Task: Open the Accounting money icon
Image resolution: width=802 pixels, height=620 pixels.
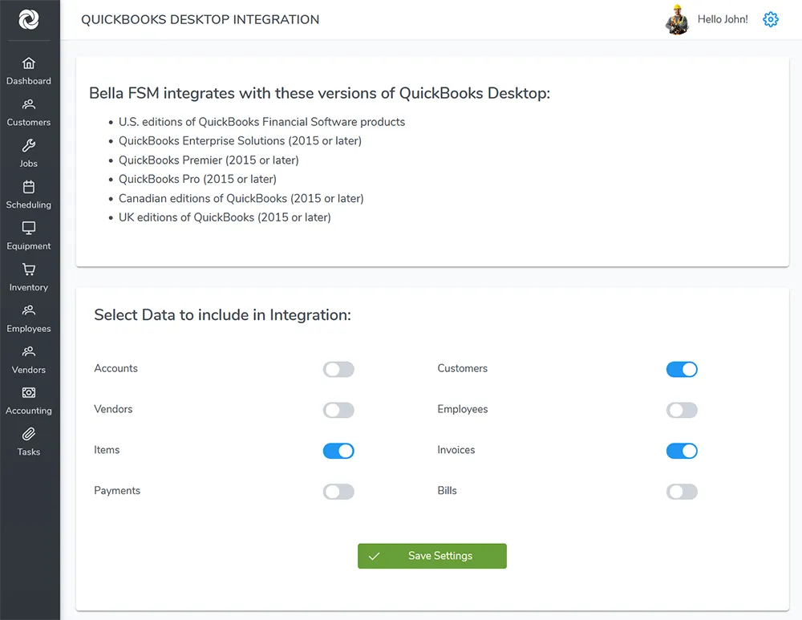Action: (29, 393)
